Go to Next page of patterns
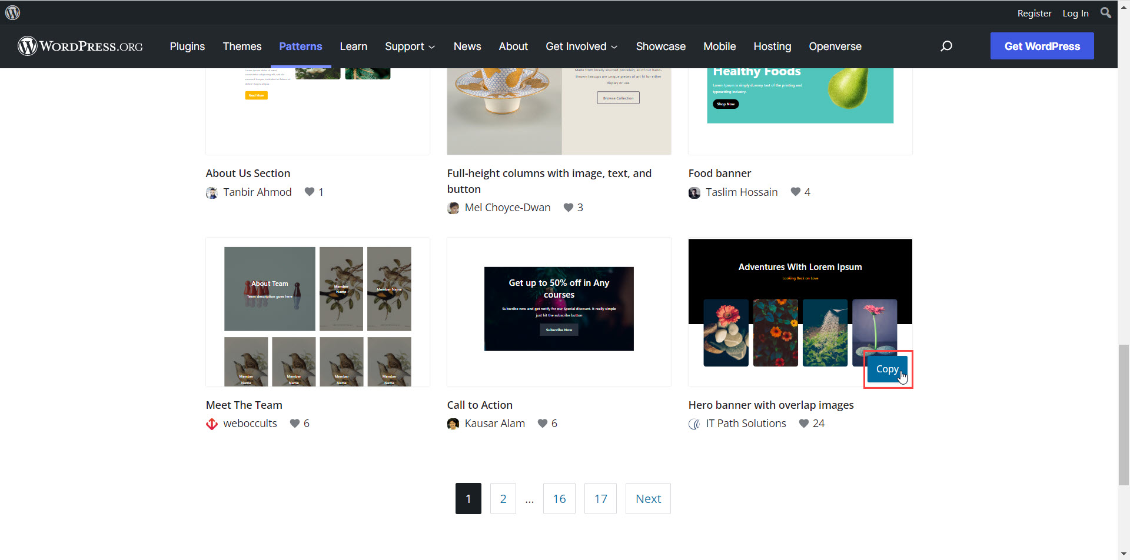Screen dimensions: 1130x560 coord(648,499)
